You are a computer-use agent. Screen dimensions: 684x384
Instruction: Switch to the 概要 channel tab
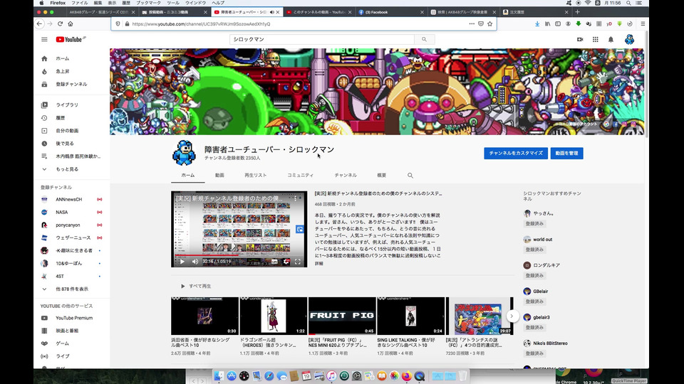382,175
